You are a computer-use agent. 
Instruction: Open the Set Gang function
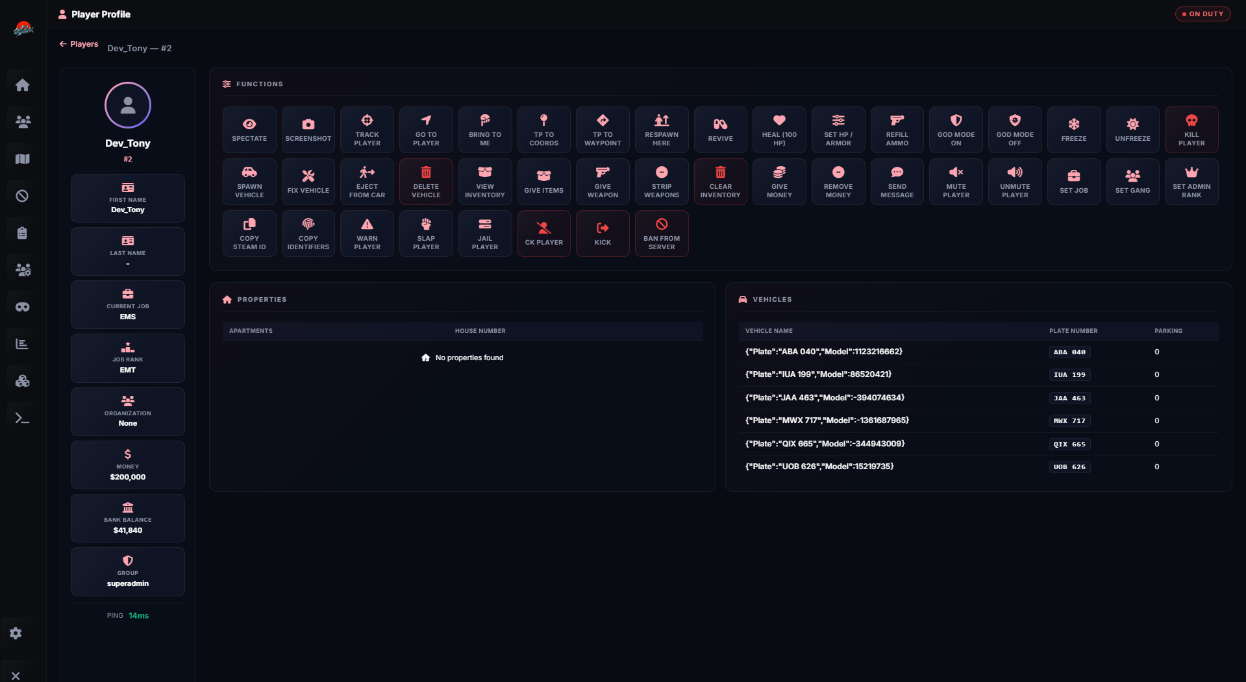pos(1132,182)
